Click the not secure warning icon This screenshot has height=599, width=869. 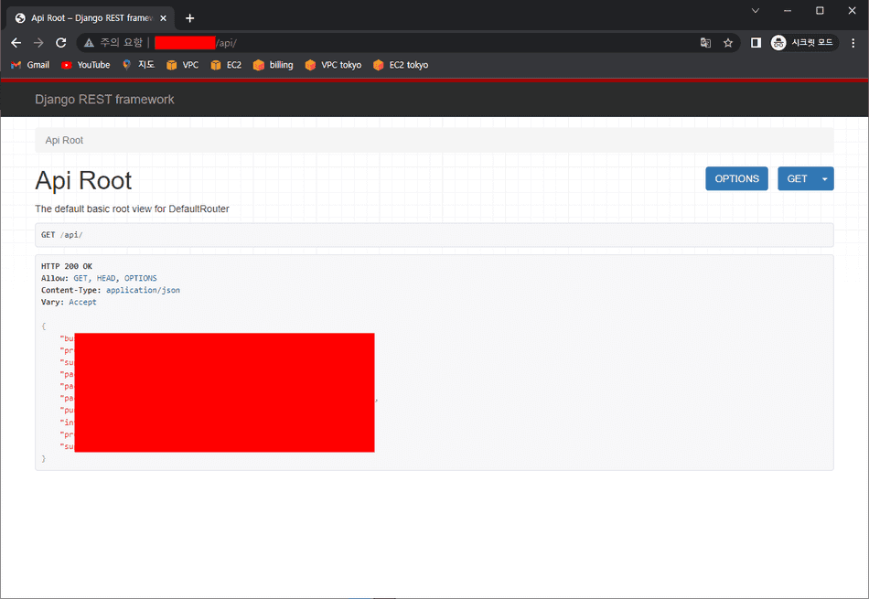tap(89, 43)
